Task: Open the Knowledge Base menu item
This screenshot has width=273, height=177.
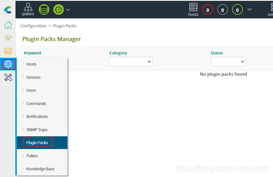Action: coord(42,169)
